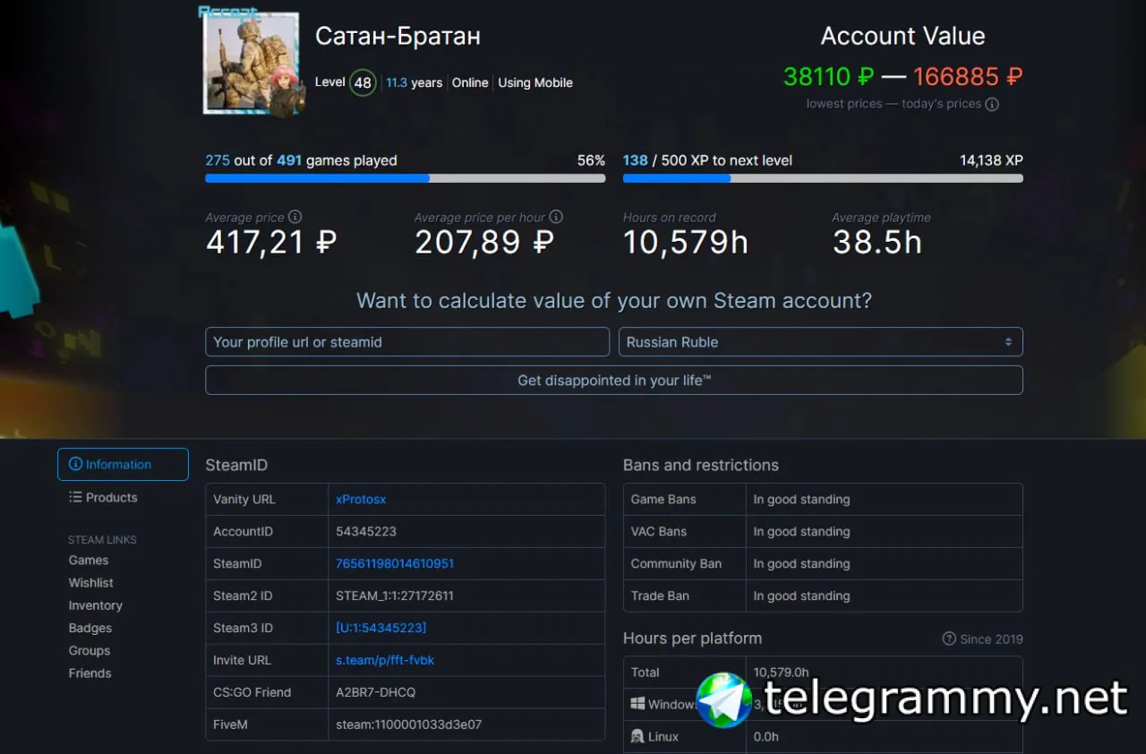Select the FiveM value steam:1100001033d3e07

pyautogui.click(x=409, y=725)
